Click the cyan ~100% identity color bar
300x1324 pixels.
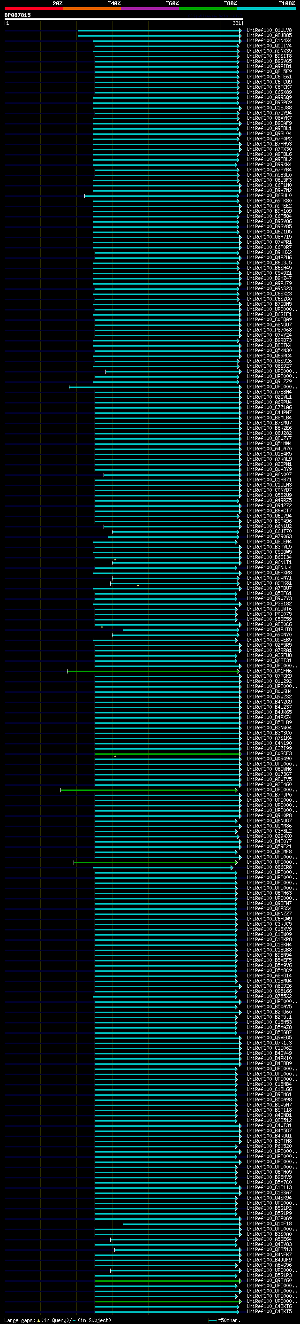[x=267, y=8]
